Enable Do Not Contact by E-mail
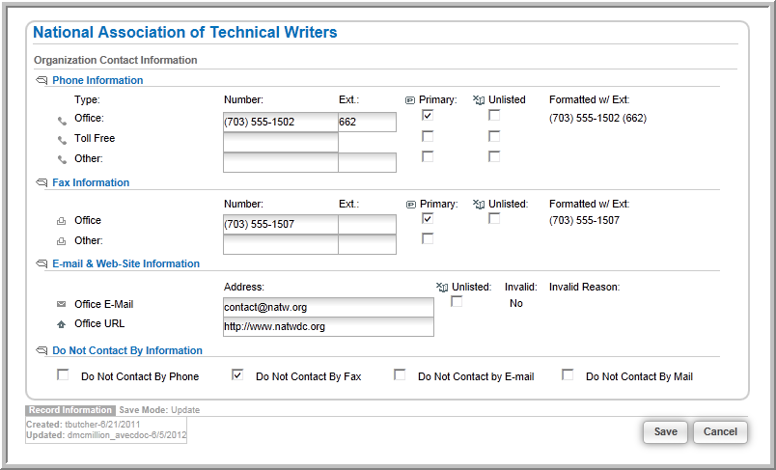Viewport: 776px width, 470px height. coord(400,374)
